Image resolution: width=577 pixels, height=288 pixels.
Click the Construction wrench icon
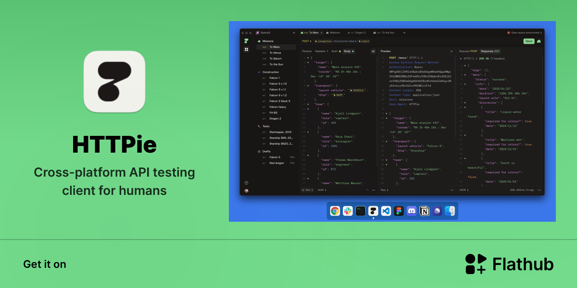click(259, 72)
